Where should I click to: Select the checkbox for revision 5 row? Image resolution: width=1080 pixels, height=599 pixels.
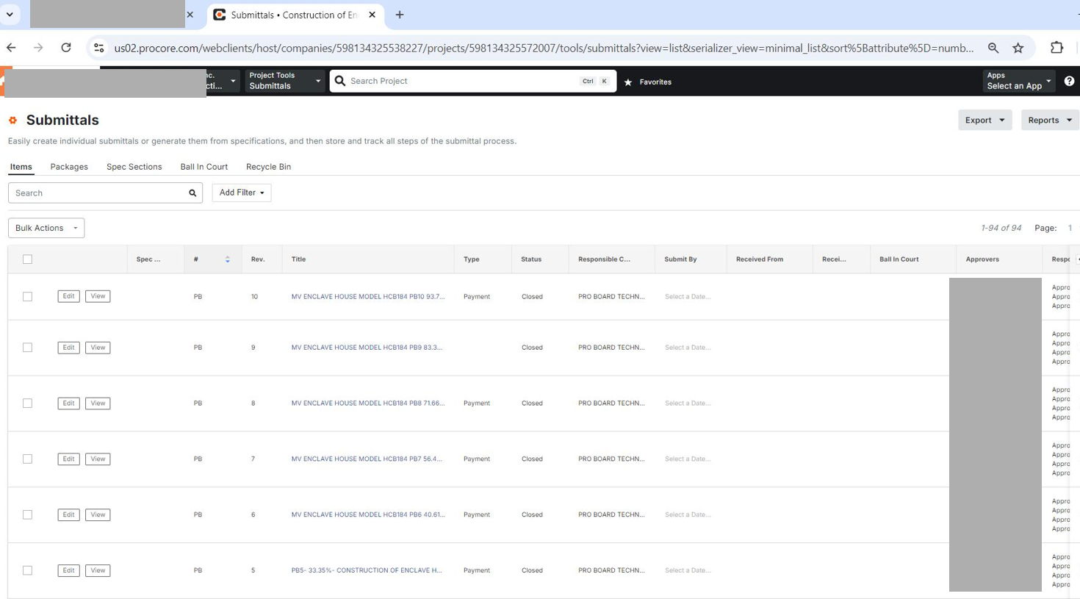coord(27,571)
